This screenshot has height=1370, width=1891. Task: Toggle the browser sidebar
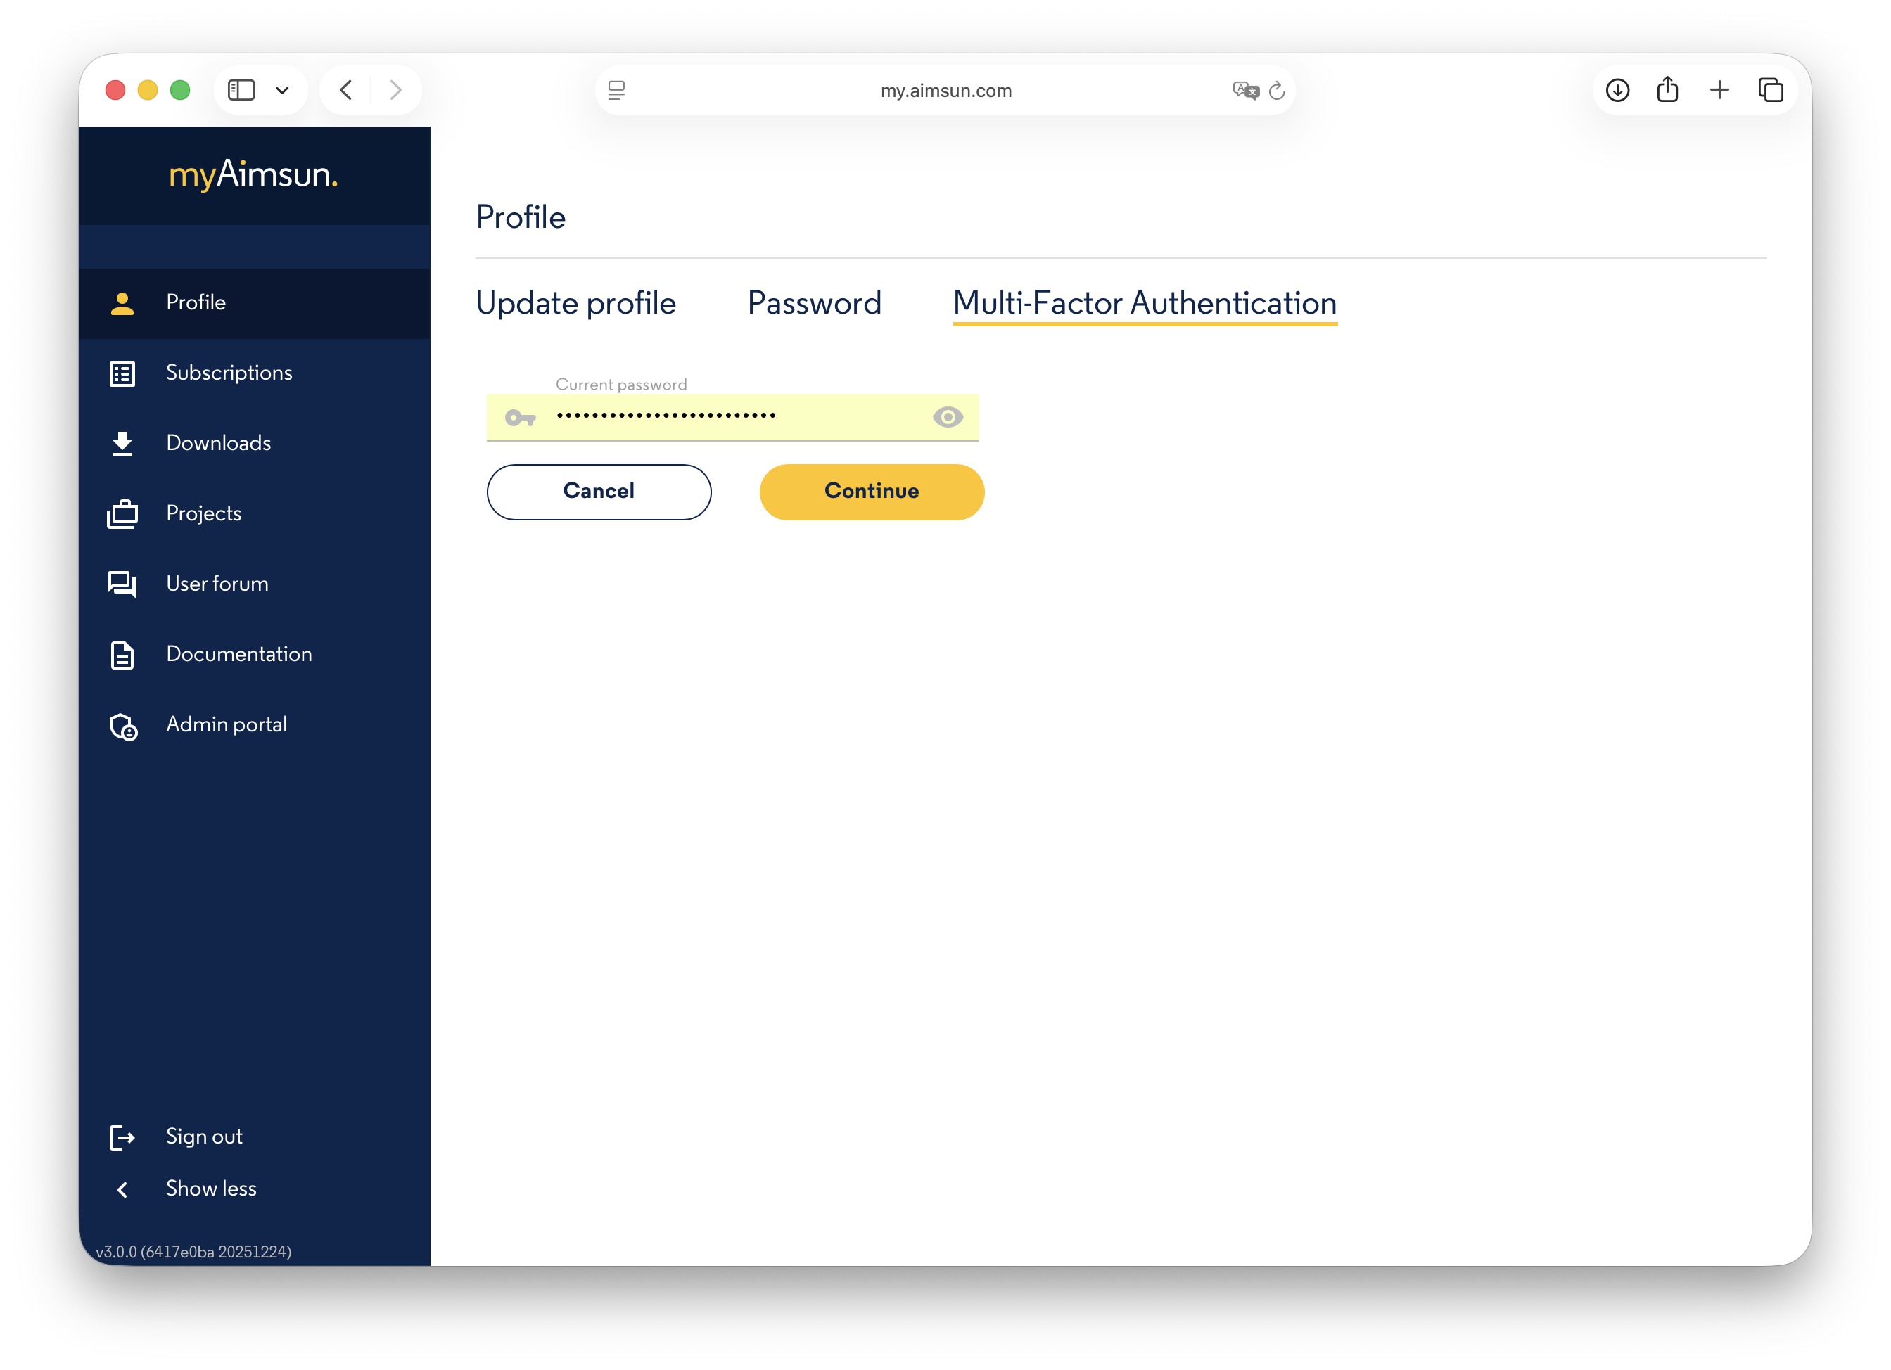pos(241,89)
